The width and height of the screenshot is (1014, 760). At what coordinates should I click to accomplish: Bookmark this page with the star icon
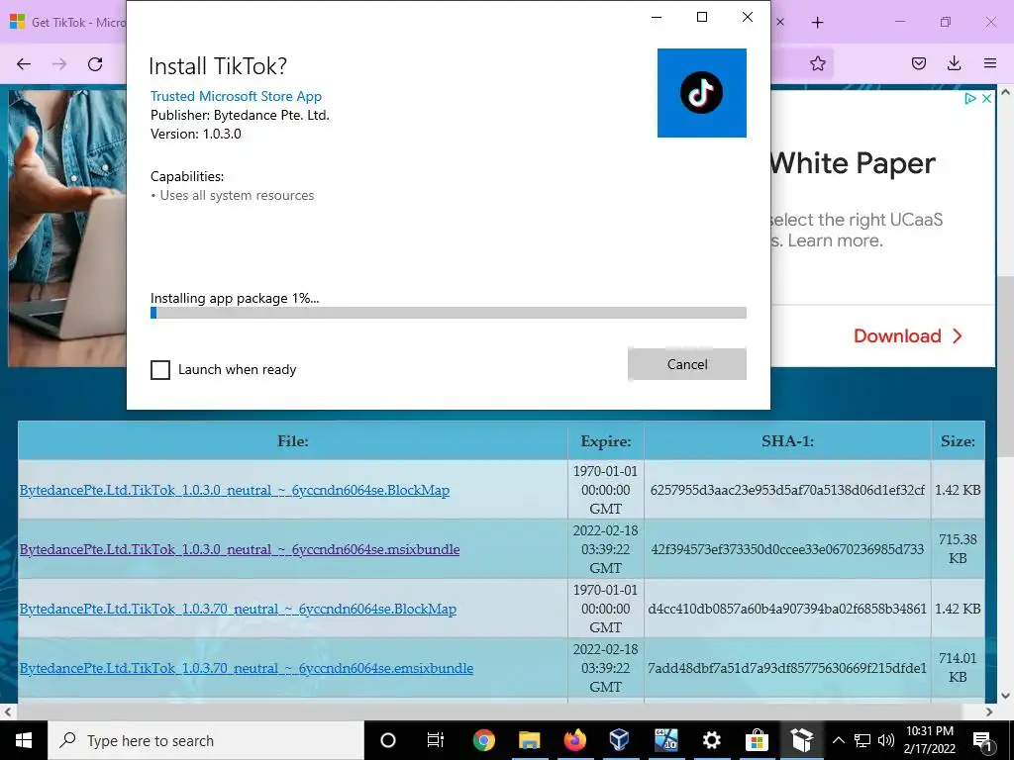click(x=818, y=63)
